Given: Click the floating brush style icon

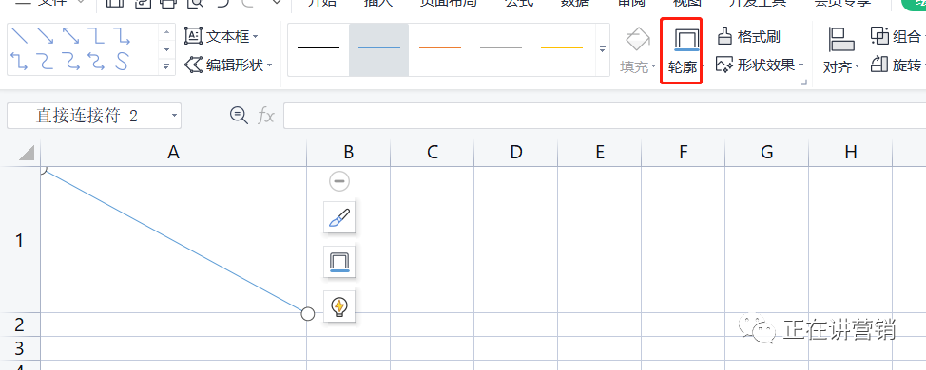Looking at the screenshot, I should [339, 218].
